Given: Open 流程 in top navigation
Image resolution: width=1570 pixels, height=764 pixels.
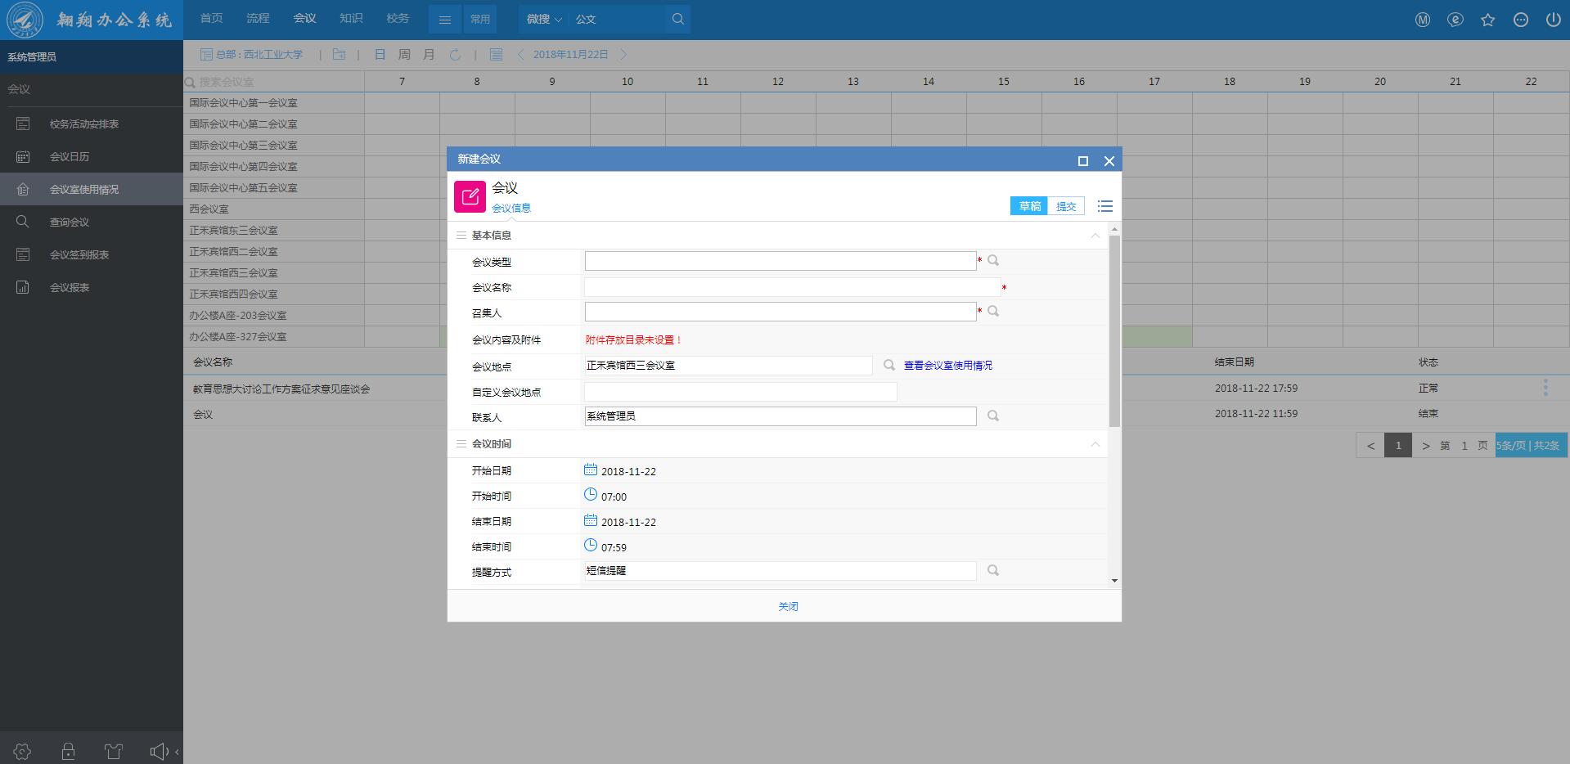Looking at the screenshot, I should (258, 18).
